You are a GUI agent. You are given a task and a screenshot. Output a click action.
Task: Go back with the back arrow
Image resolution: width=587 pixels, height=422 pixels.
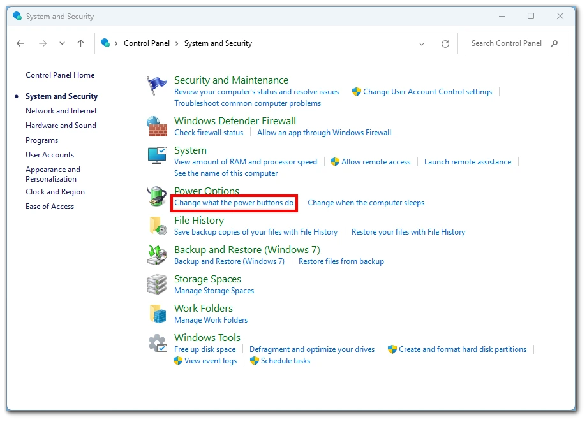click(20, 43)
